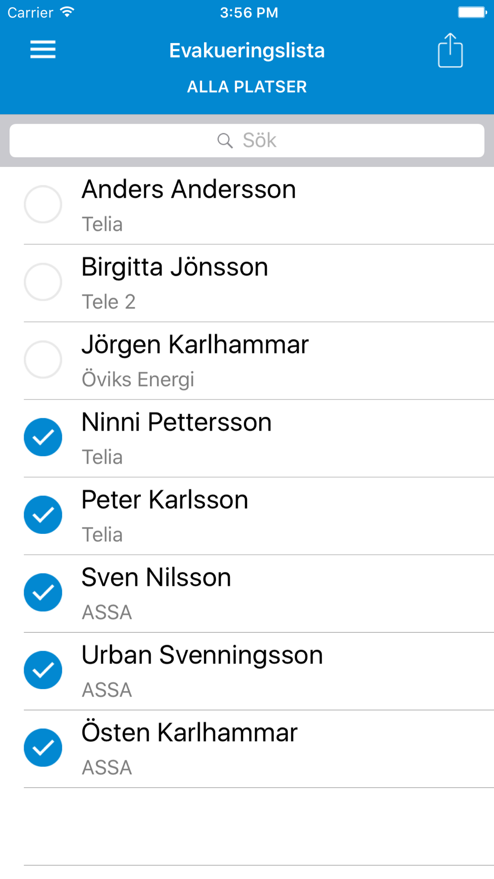Mark Jörgen Karlhammar as checked
This screenshot has height=879, width=494.
(x=43, y=359)
